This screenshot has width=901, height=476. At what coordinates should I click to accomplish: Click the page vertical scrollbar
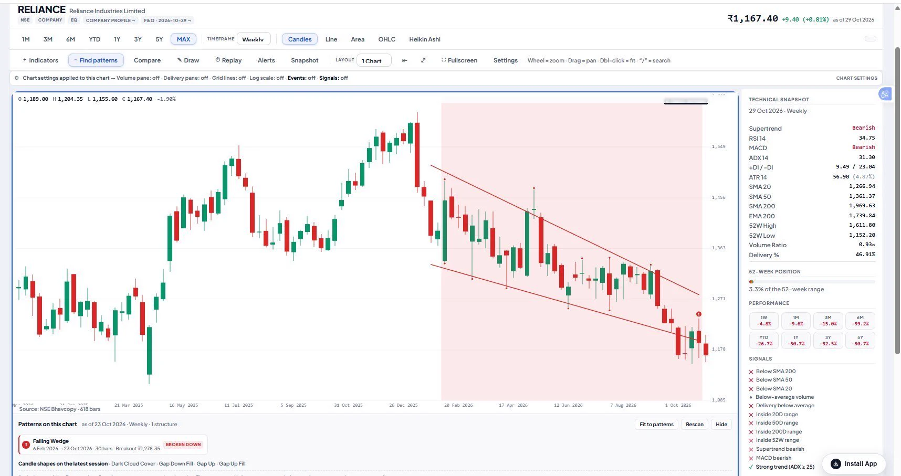pyautogui.click(x=897, y=199)
